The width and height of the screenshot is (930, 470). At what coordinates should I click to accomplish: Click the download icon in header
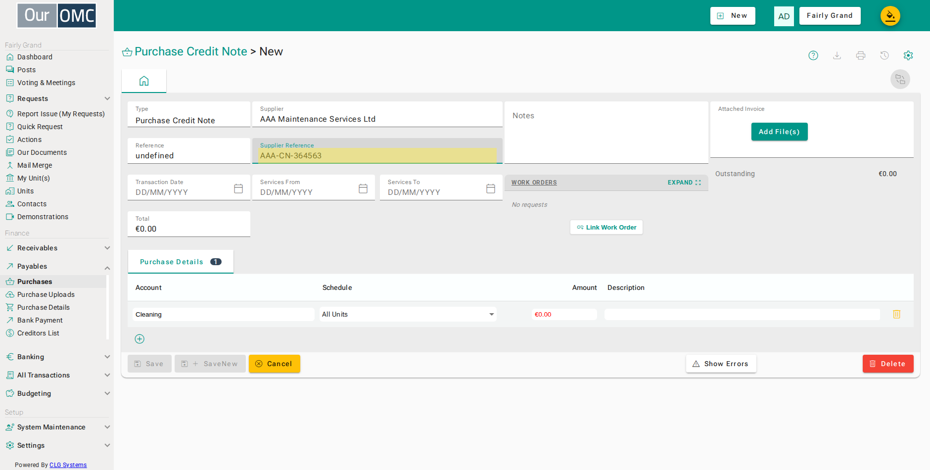tap(837, 55)
